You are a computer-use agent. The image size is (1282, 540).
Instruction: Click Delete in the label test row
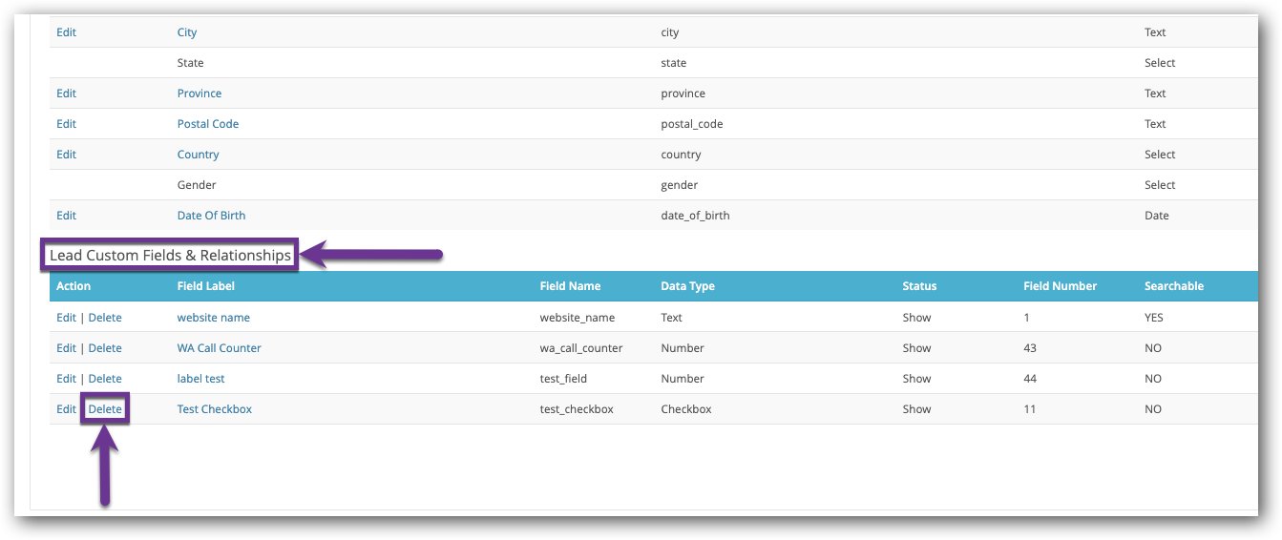click(x=105, y=379)
